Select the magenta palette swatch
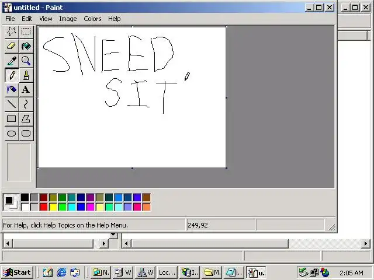374x280 pixels. pyautogui.click(x=91, y=207)
